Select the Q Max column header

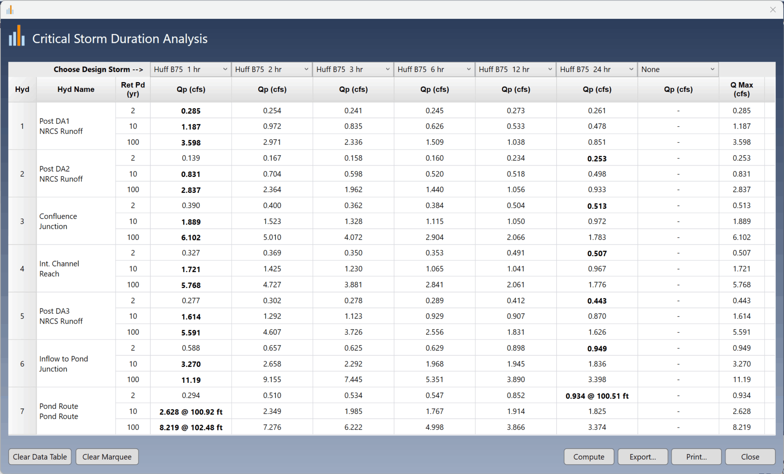point(741,89)
